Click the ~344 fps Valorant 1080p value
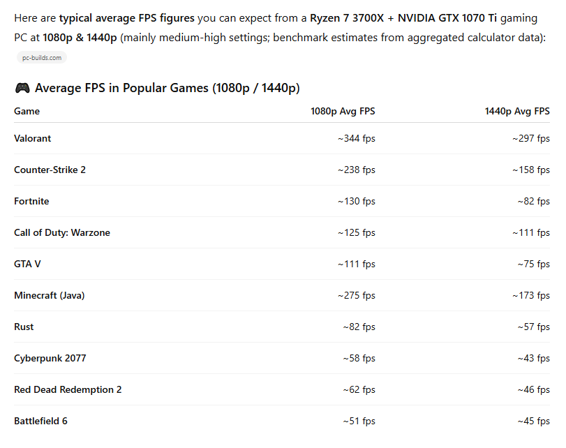 click(x=356, y=138)
